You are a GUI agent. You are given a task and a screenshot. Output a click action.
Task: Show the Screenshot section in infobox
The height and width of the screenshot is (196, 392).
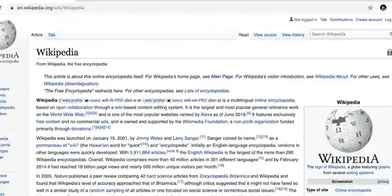383,182
